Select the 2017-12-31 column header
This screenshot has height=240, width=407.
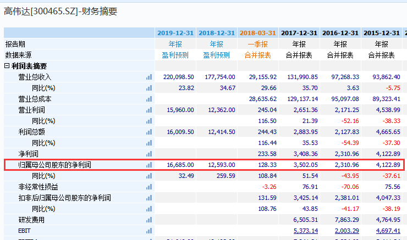(299, 33)
